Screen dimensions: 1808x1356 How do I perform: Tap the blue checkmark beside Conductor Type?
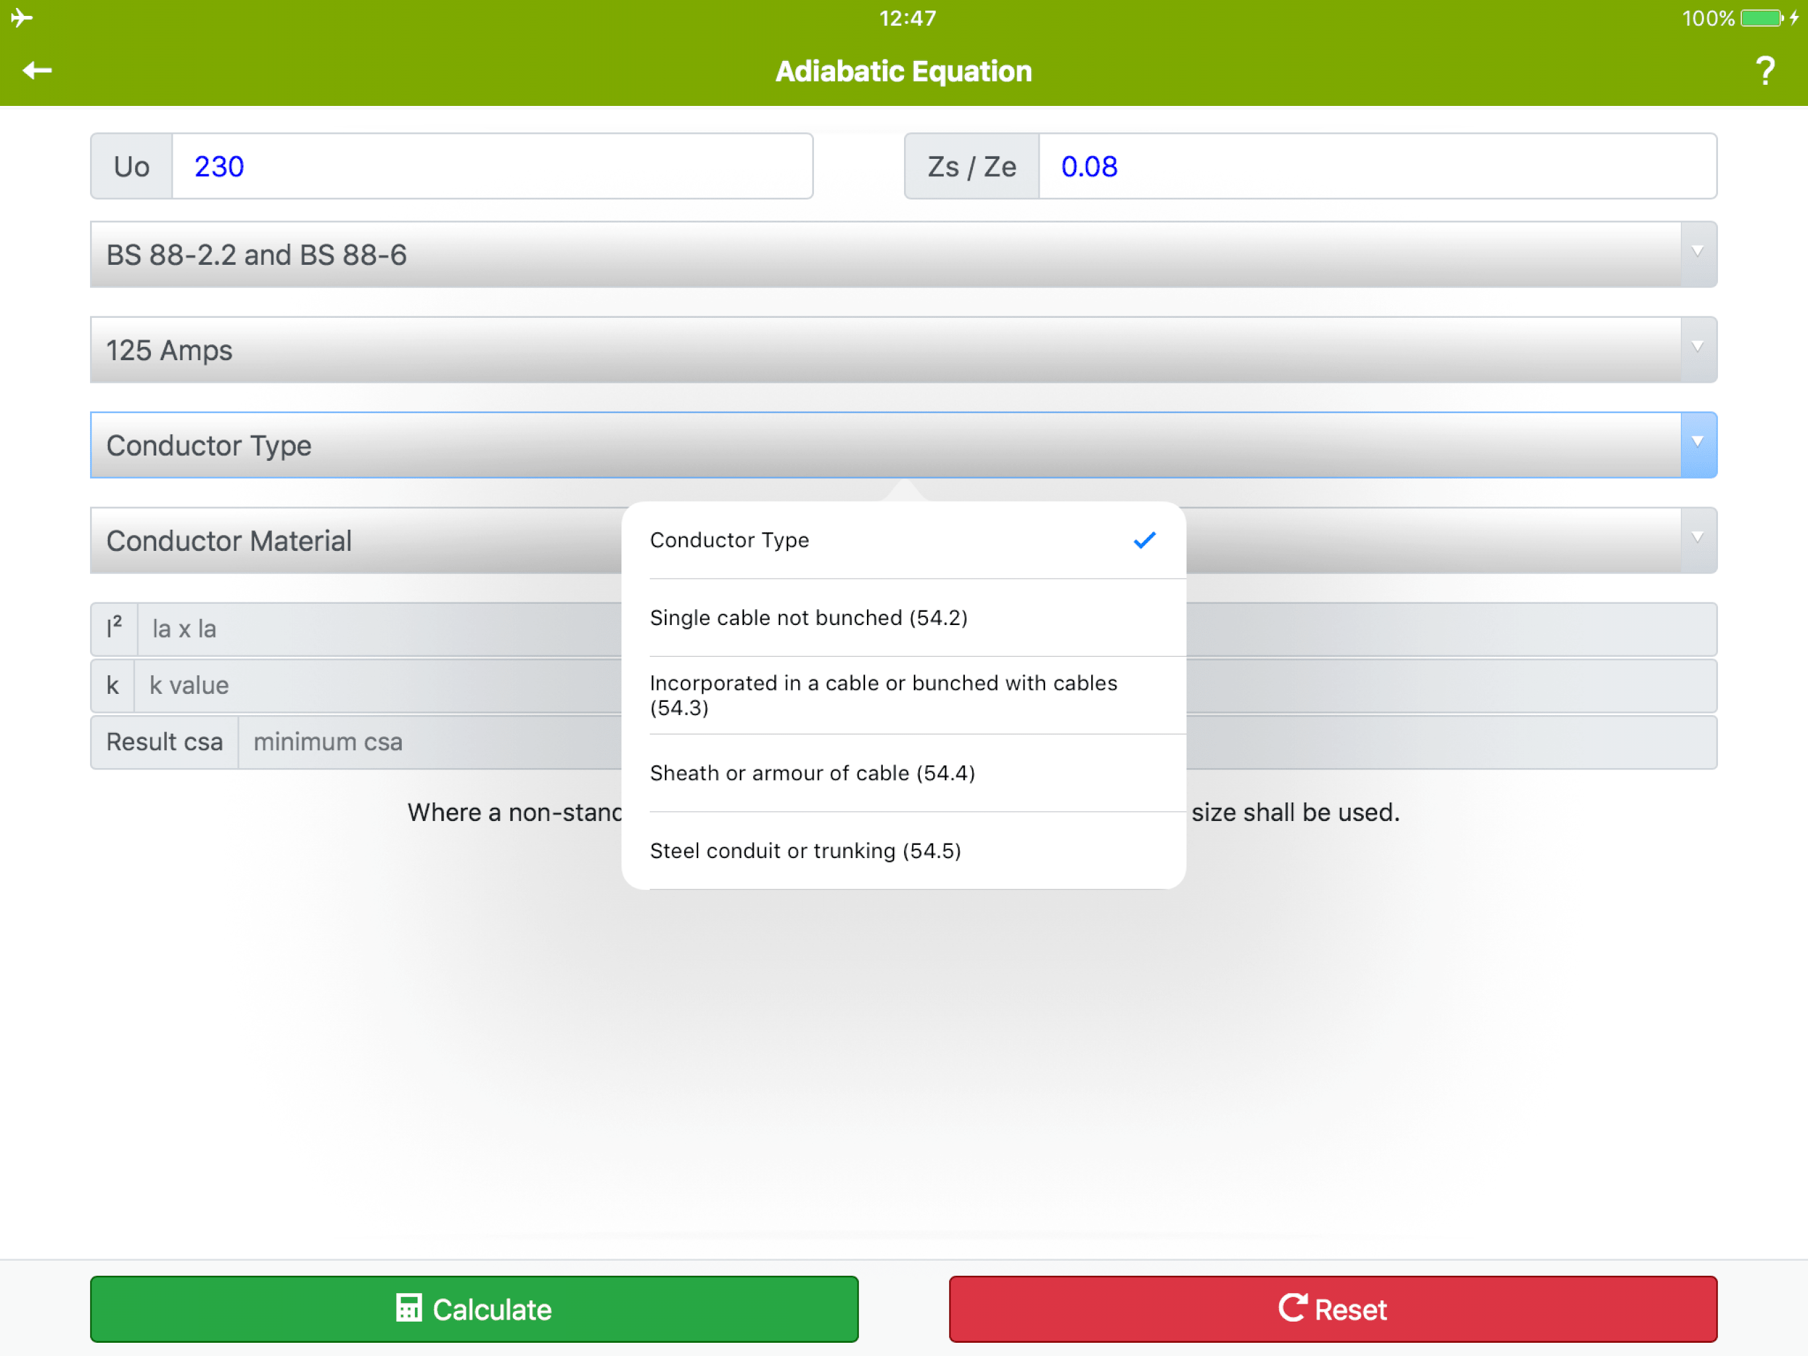click(x=1144, y=540)
